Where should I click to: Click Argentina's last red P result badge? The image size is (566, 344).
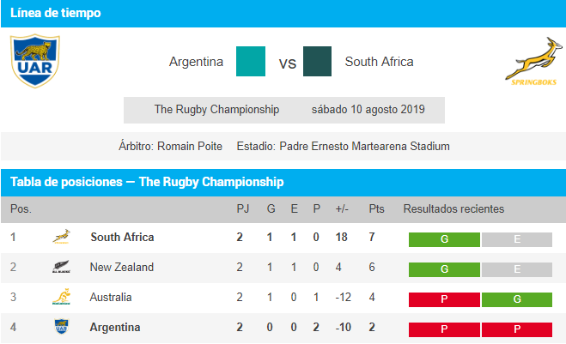point(517,329)
